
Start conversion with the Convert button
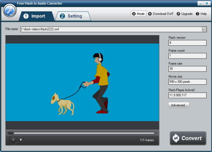(x=188, y=138)
